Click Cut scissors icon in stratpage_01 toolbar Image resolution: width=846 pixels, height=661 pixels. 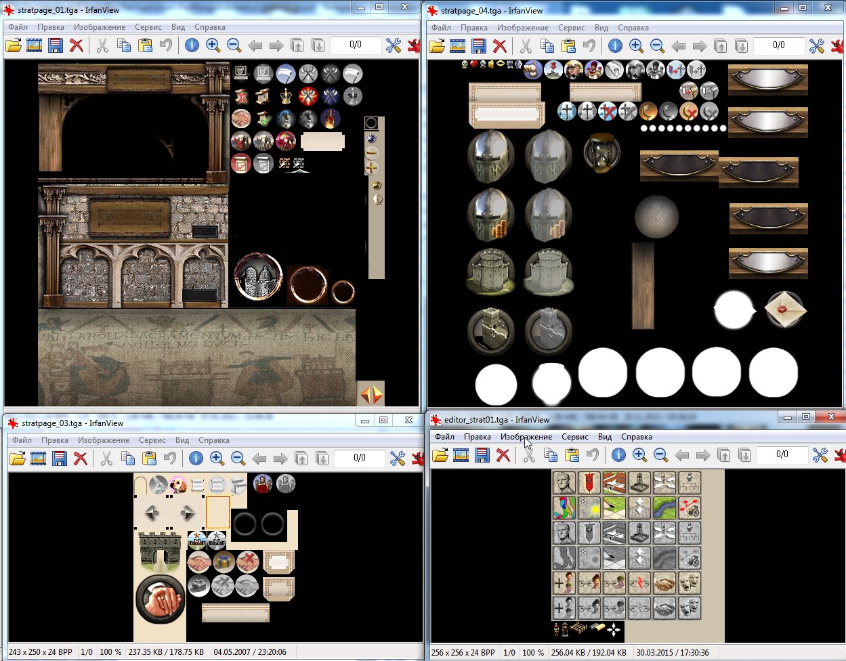(102, 45)
